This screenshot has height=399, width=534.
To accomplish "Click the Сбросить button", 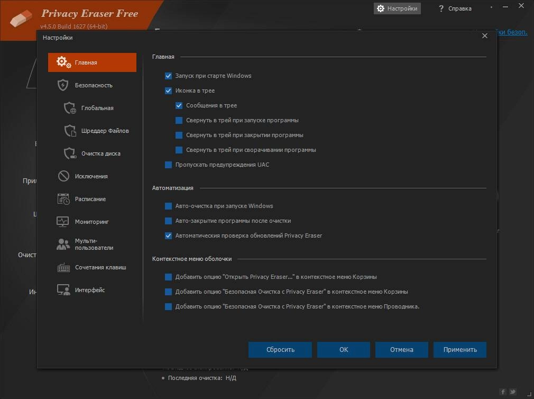I will (280, 350).
